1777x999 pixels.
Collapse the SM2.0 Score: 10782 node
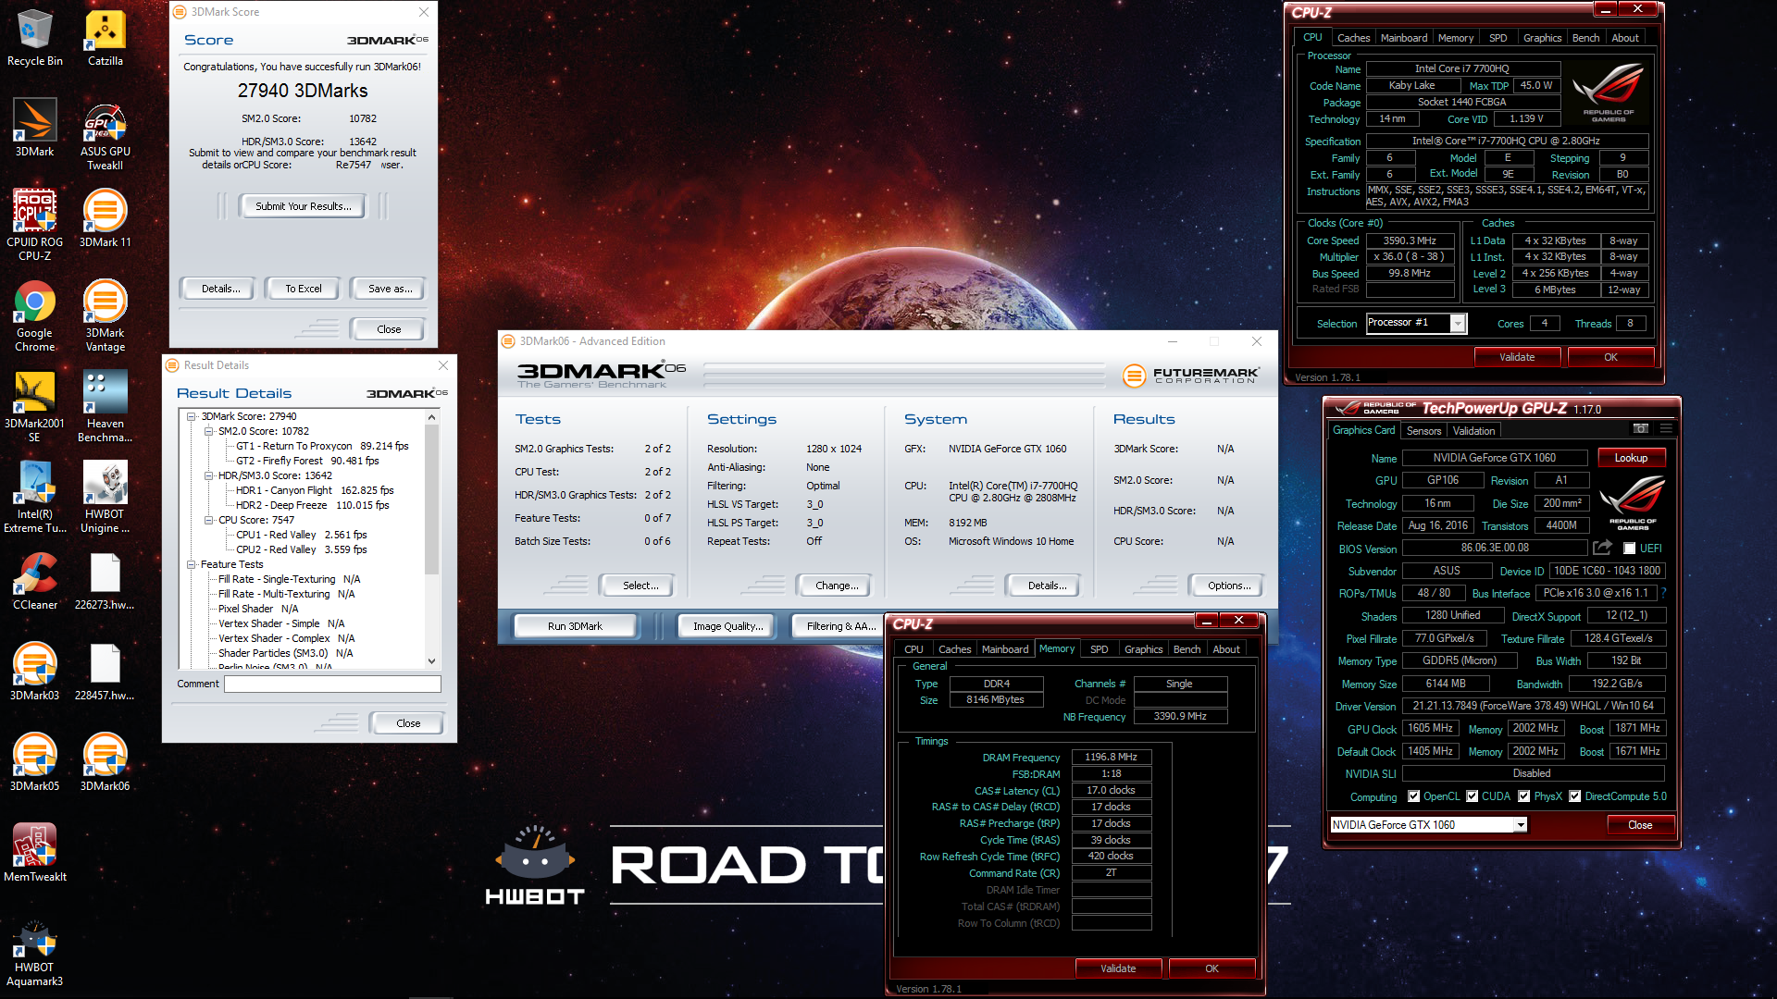209,431
